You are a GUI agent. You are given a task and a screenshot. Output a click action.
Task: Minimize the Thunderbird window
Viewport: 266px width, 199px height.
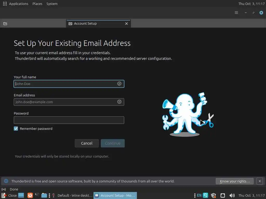click(246, 13)
